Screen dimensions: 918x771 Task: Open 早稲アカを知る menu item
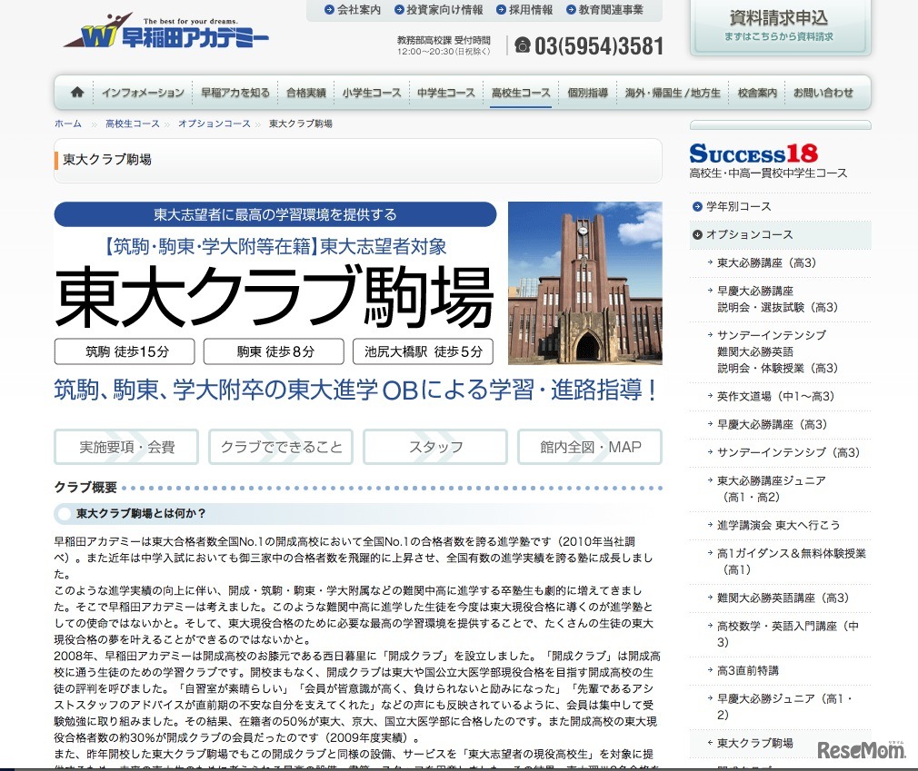point(235,93)
